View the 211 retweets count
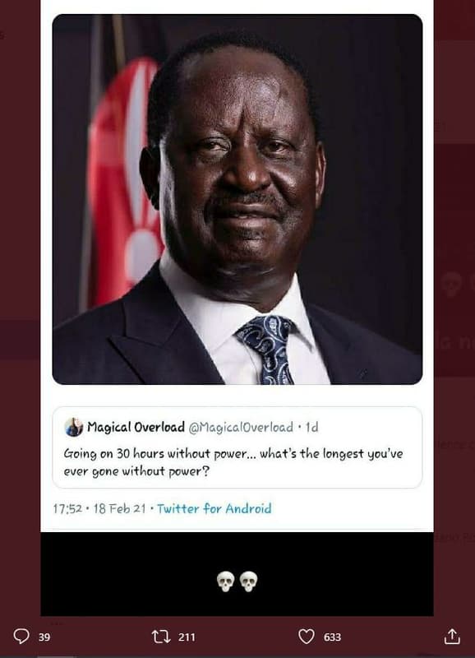The width and height of the screenshot is (475, 658). [x=187, y=637]
